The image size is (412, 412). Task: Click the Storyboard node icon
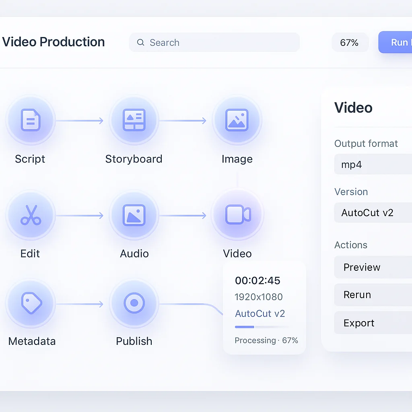[134, 120]
